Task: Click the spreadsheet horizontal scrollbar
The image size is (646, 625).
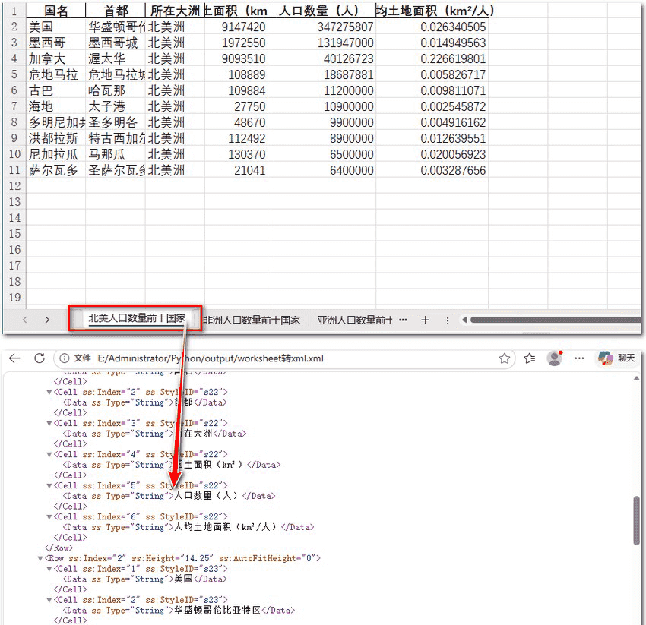Action: click(556, 320)
